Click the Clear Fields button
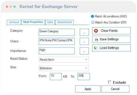137x95 pixels. (111, 31)
